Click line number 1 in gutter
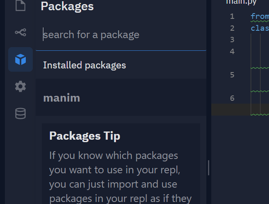Image resolution: width=269 pixels, height=204 pixels. click(232, 16)
